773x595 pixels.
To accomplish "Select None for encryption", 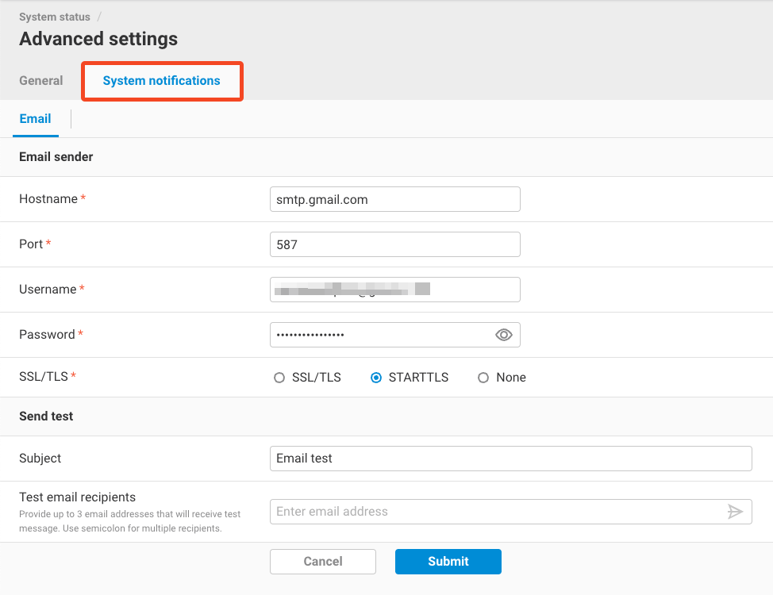I will (483, 378).
